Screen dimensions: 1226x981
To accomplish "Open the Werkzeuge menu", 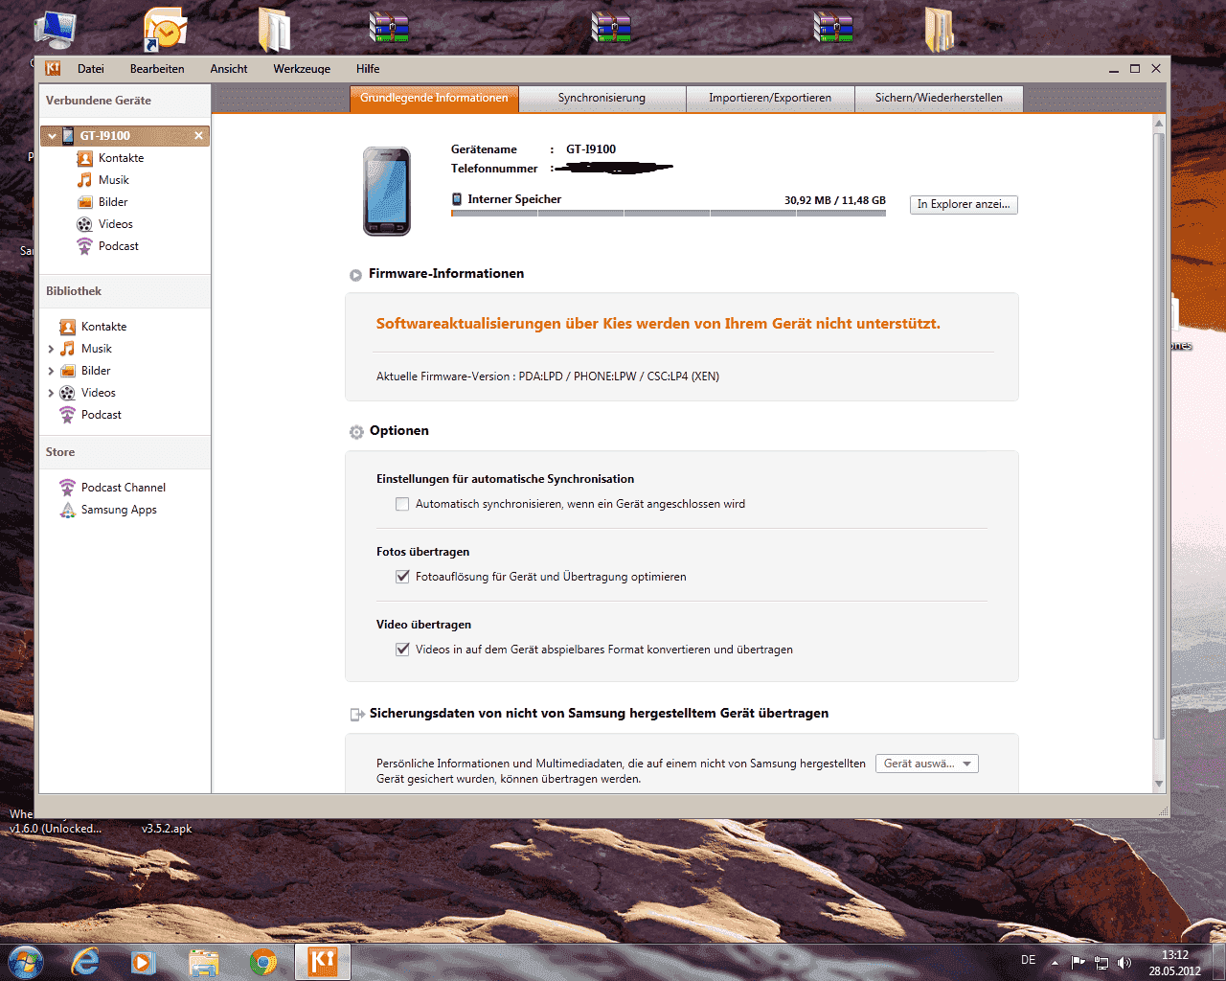I will coord(302,69).
